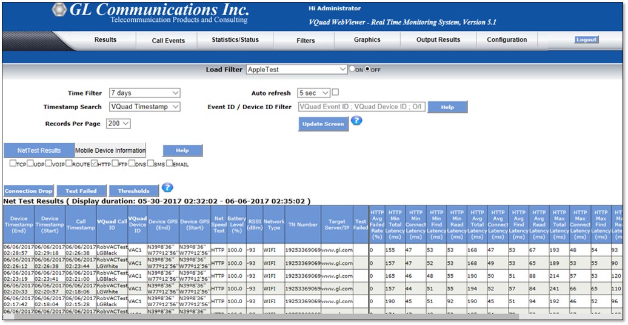Tick the Auto refresh checkbox
The height and width of the screenshot is (325, 628).
click(x=335, y=92)
